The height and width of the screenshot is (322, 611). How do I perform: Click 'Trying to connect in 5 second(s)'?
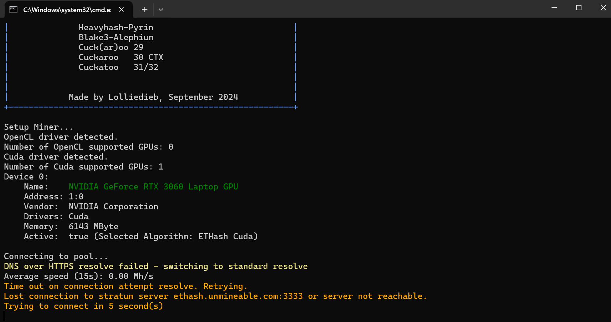tap(84, 306)
